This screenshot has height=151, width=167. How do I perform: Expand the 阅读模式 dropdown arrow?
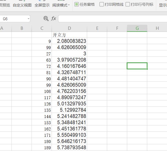[x=69, y=5]
